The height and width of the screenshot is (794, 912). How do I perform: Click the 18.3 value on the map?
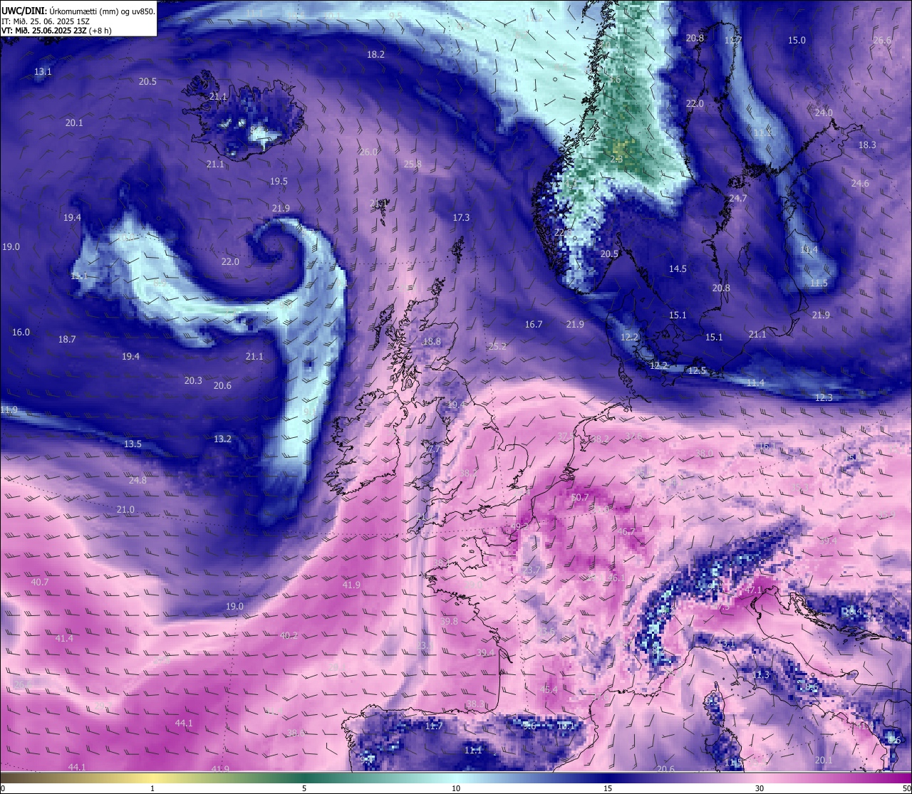coord(867,145)
